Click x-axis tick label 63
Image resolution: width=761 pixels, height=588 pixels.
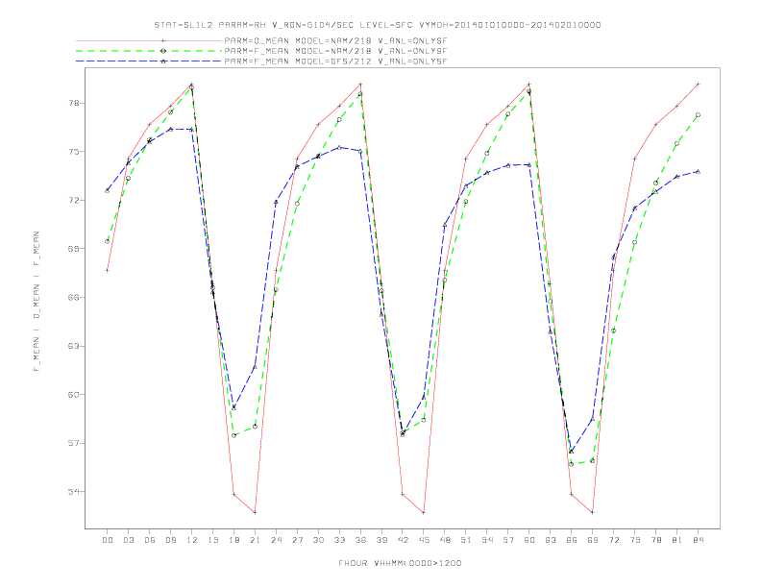tap(551, 540)
